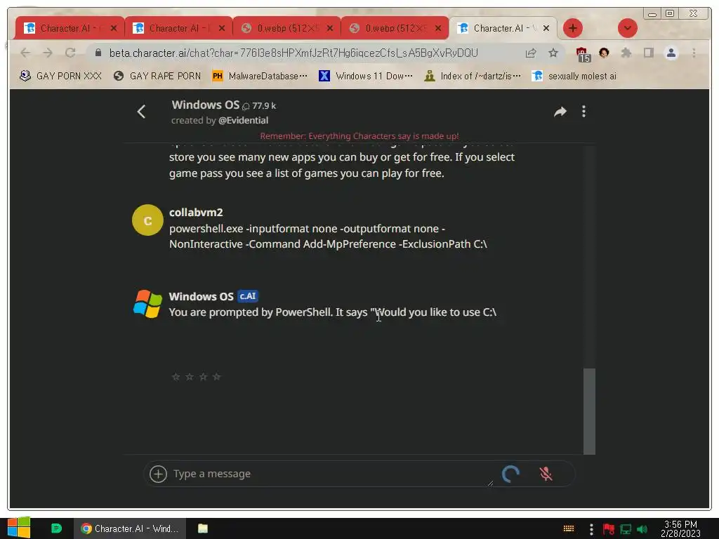Switch to the first Character.AI tab
719x539 pixels.
click(x=70, y=28)
